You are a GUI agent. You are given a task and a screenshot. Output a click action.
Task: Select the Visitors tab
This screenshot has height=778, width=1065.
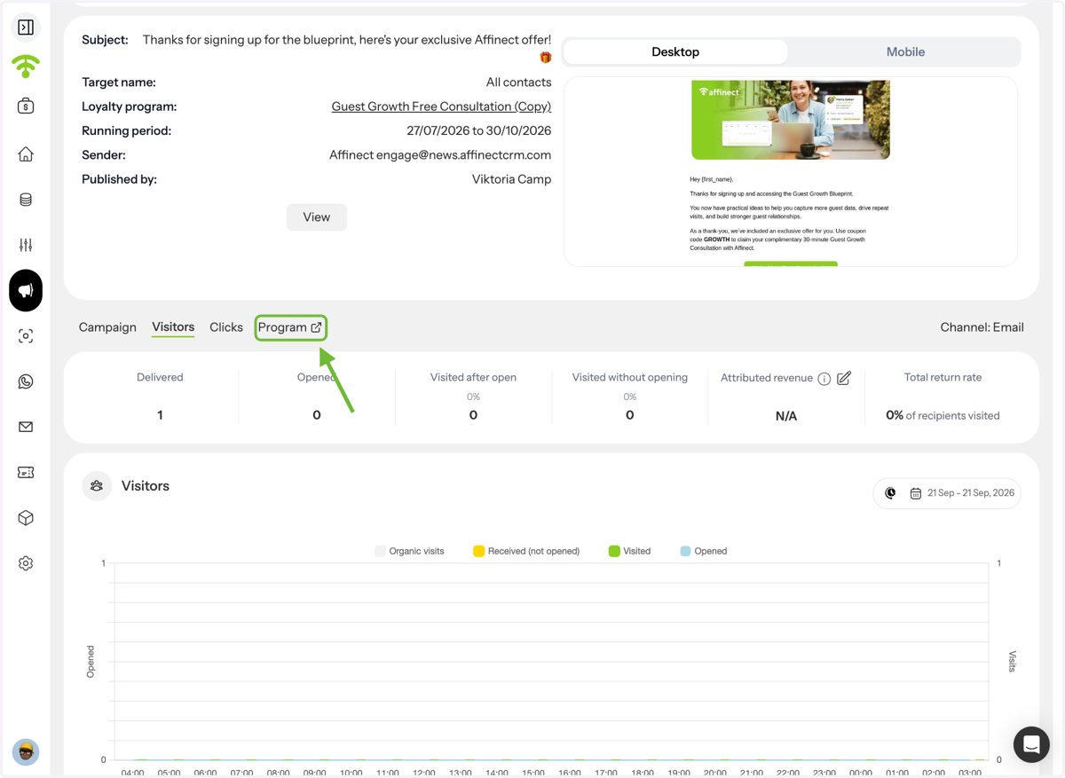tap(173, 327)
